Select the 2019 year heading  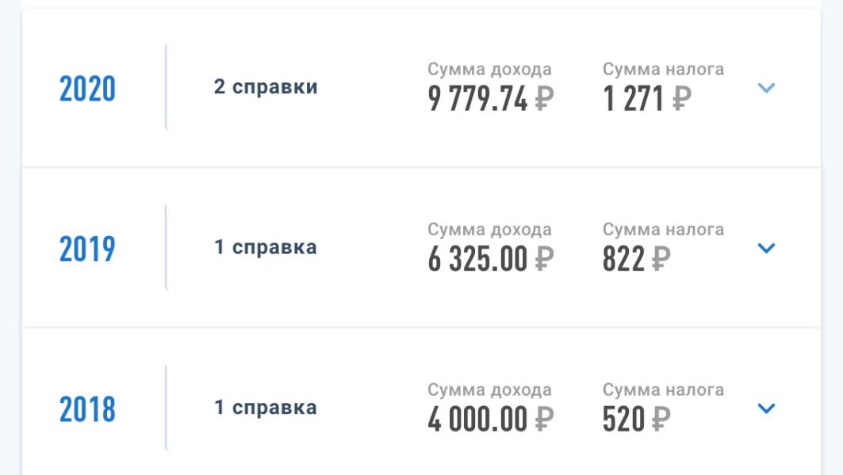click(87, 249)
